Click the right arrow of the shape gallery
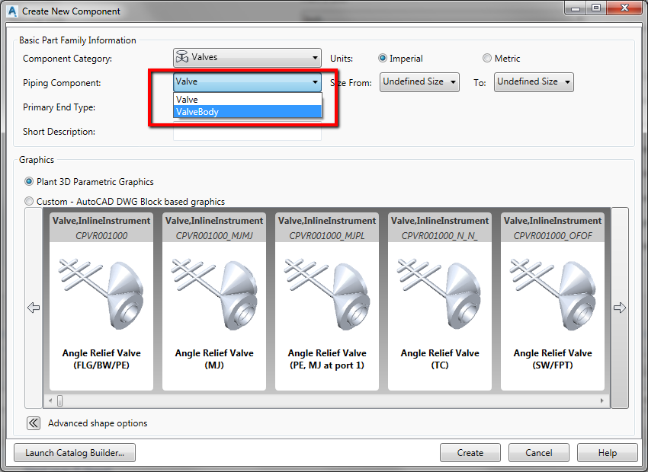Viewport: 648px width, 472px height. pyautogui.click(x=620, y=308)
